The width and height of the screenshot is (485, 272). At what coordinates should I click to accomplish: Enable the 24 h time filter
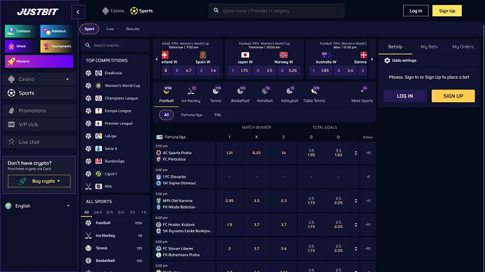coord(98,212)
